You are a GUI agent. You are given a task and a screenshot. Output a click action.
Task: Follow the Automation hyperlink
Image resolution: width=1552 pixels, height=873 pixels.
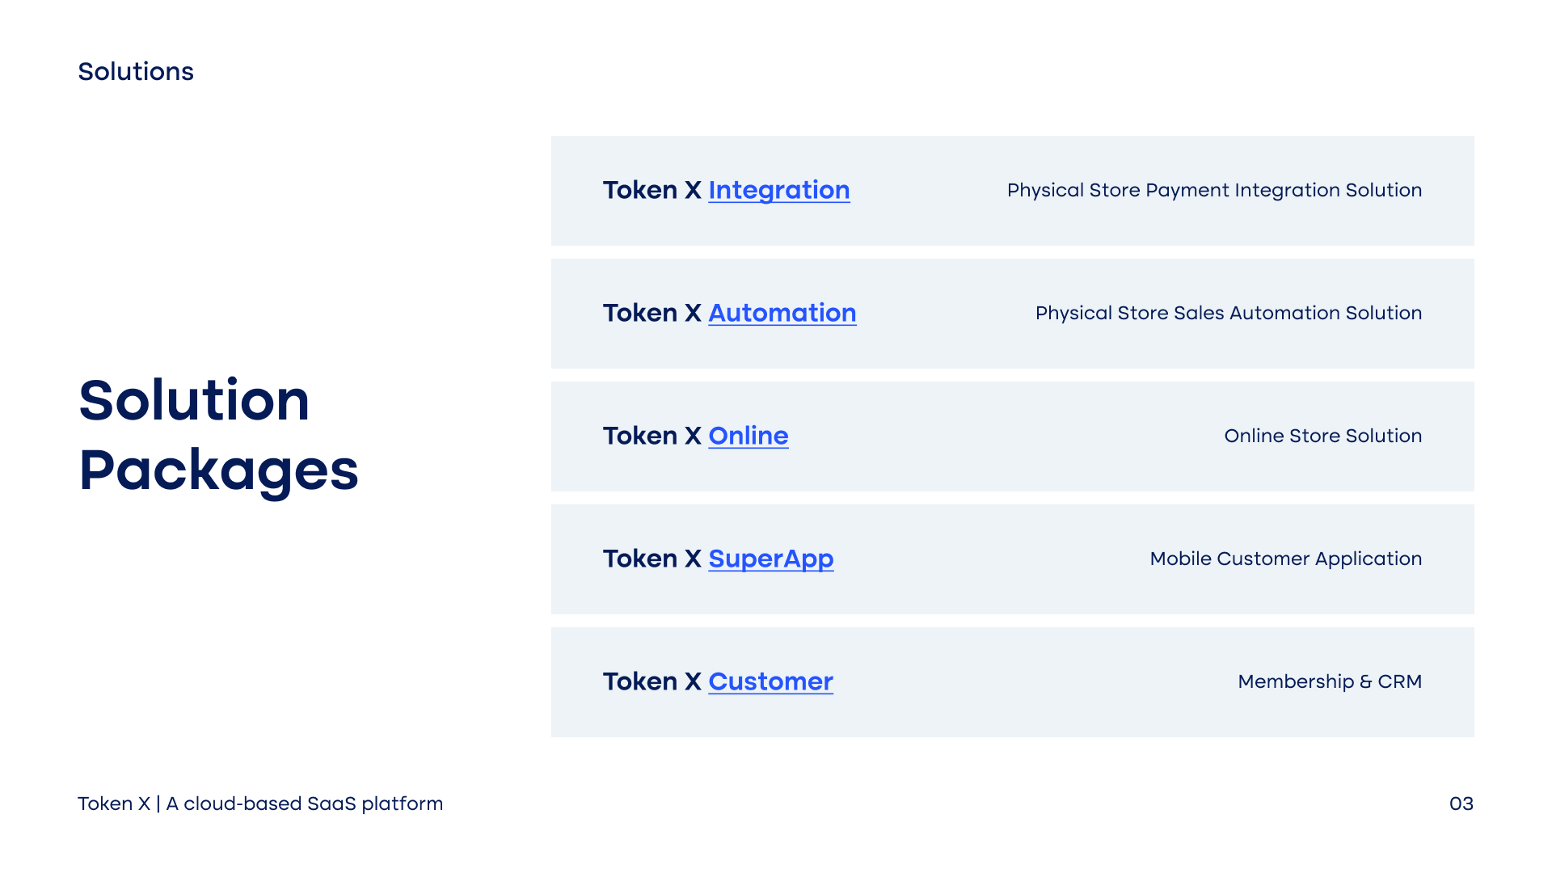(x=782, y=313)
